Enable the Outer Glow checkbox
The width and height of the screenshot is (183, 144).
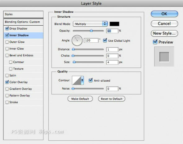7,42
